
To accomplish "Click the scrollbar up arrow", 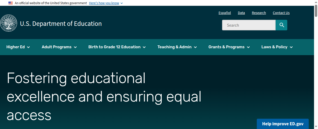I will [316, 2].
